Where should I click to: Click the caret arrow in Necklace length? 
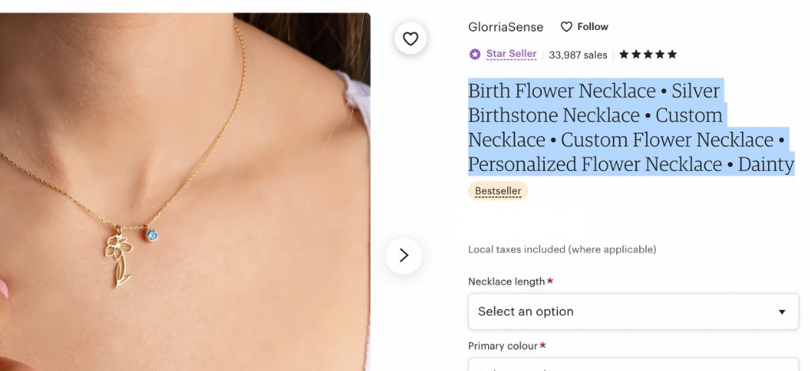782,312
